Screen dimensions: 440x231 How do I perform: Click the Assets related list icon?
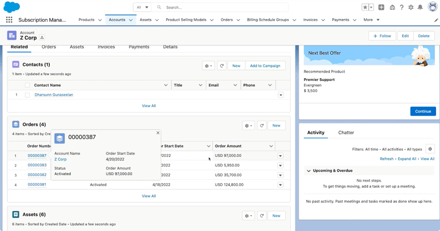click(16, 214)
